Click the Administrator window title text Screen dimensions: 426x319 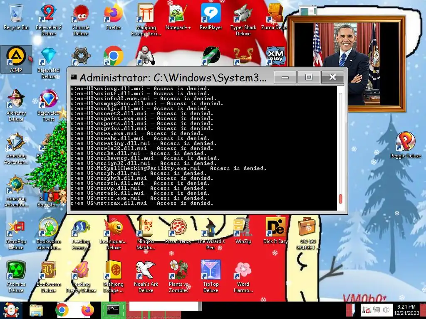(173, 78)
